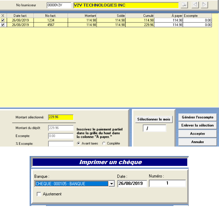Click the cheque Date field
Image resolution: width=219 pixels, height=207 pixels.
click(x=132, y=183)
